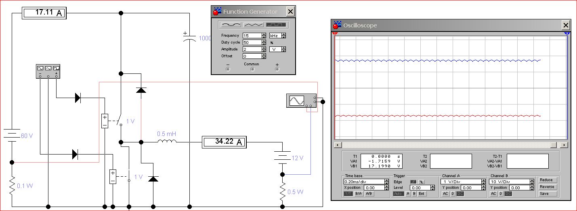Set the trigger source to Ext
Image resolution: width=577 pixels, height=211 pixels.
(422, 194)
